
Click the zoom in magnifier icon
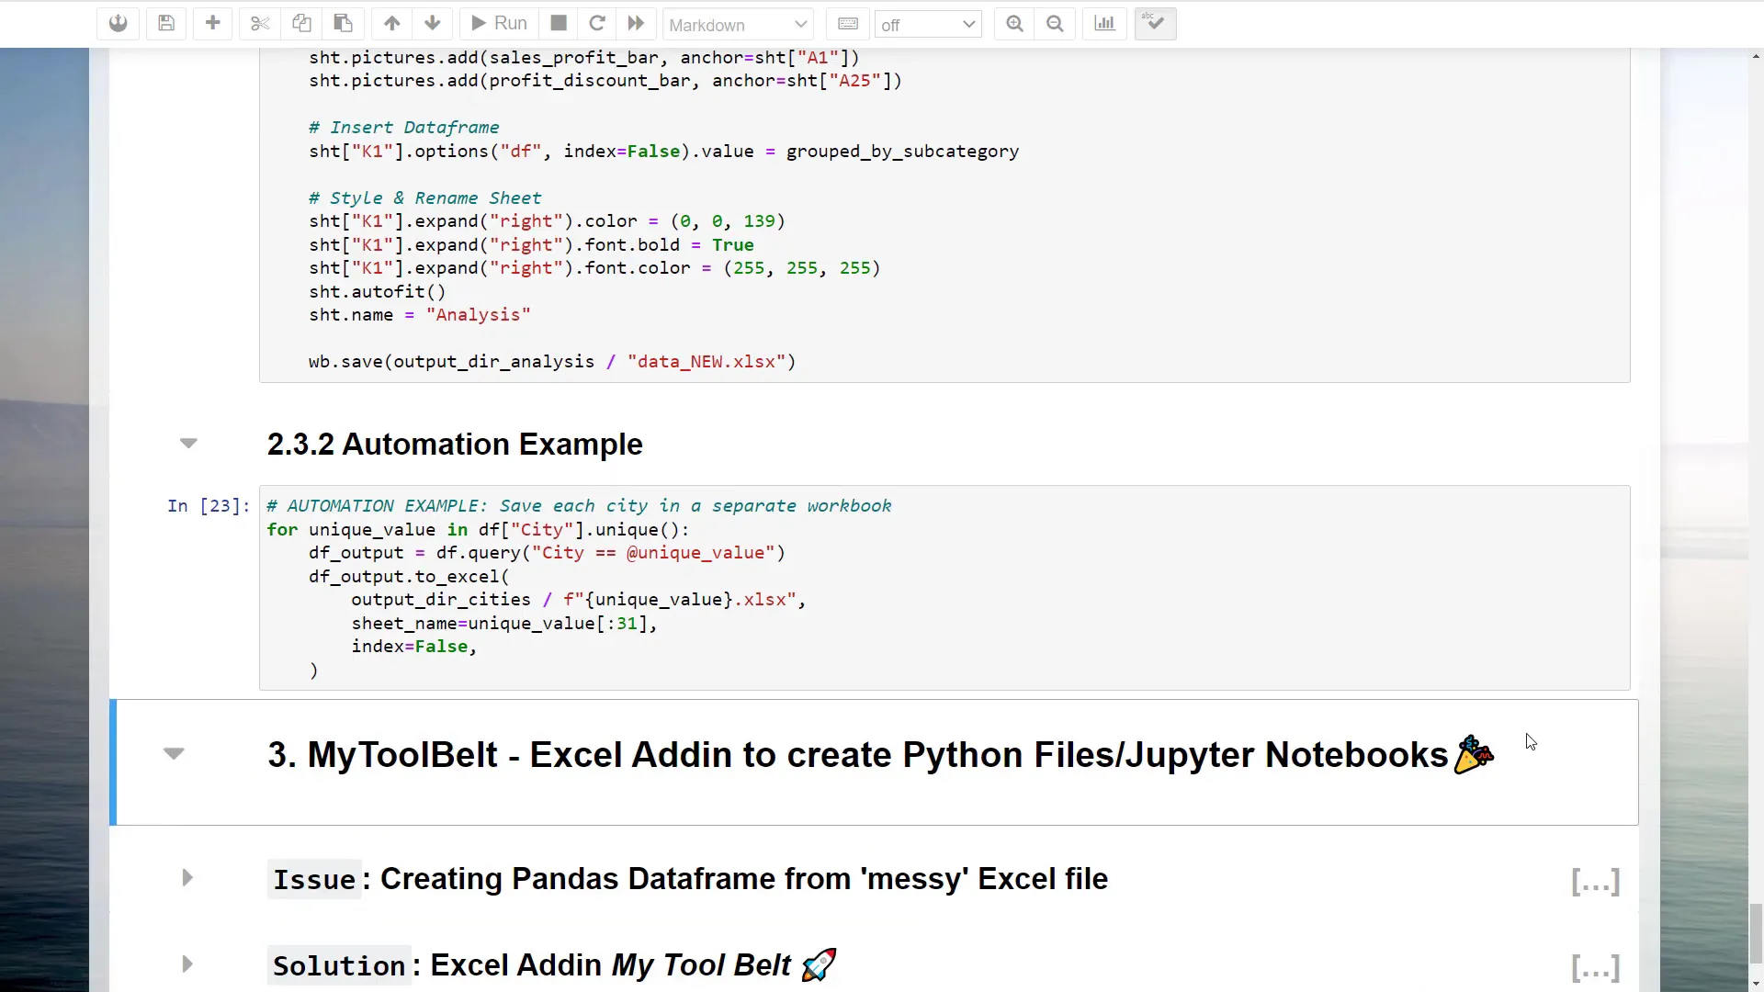click(x=1014, y=24)
